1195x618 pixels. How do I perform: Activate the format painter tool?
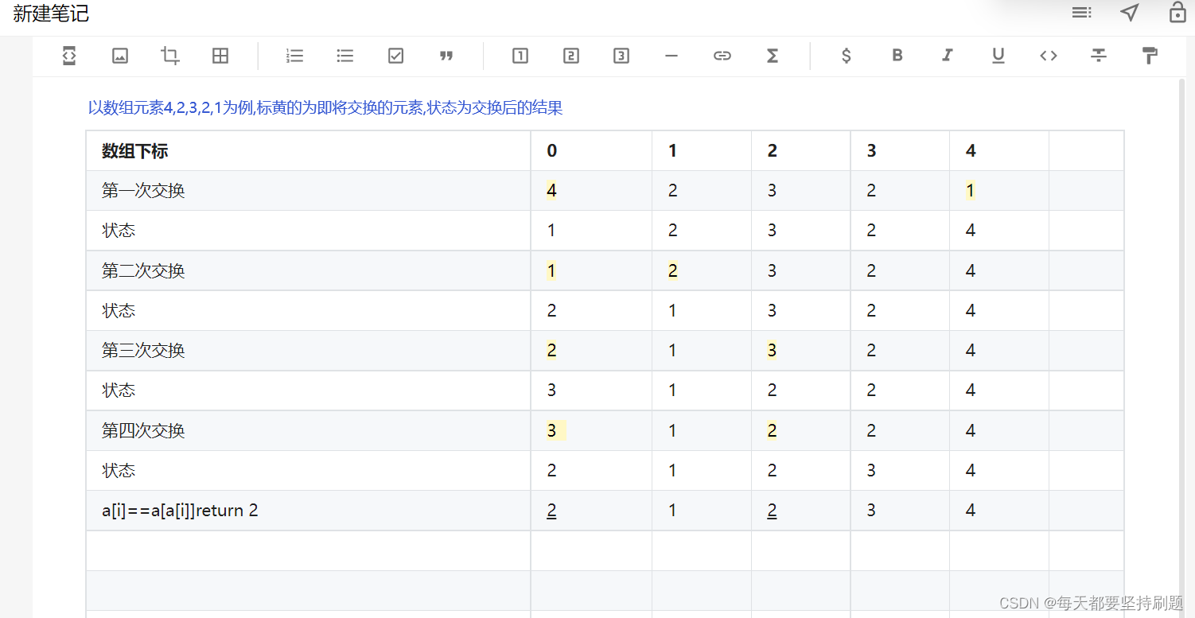(1150, 56)
